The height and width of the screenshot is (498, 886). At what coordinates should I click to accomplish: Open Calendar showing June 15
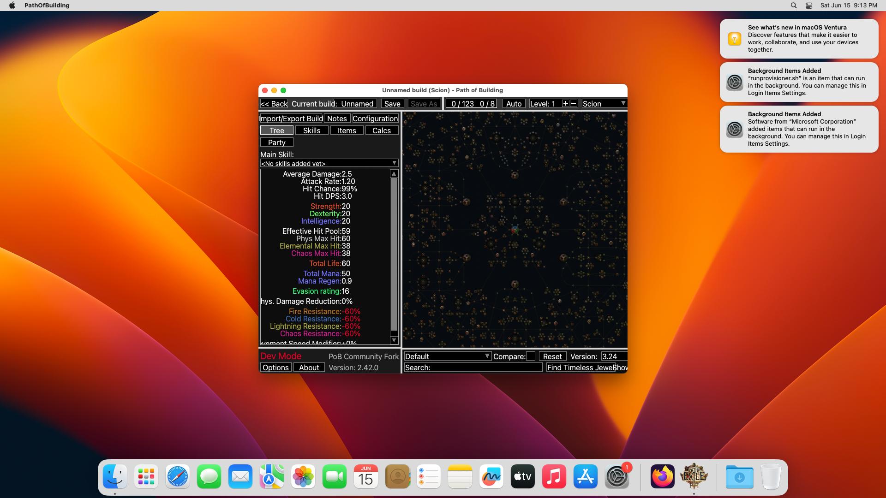[366, 476]
